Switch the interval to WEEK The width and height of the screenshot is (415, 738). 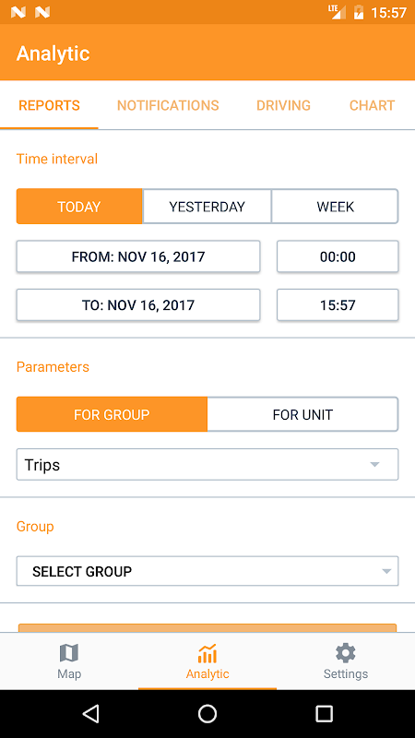[x=335, y=207]
